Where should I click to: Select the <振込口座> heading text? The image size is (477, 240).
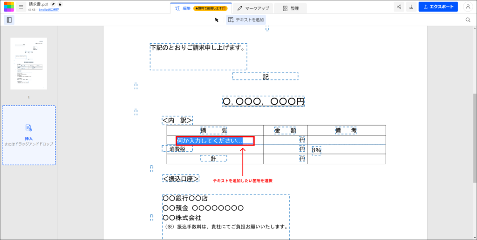181,179
